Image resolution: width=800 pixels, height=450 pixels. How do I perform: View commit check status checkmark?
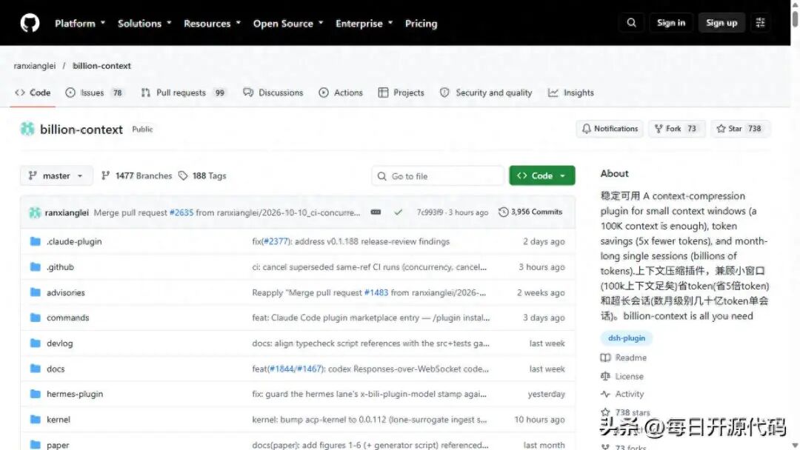[398, 212]
